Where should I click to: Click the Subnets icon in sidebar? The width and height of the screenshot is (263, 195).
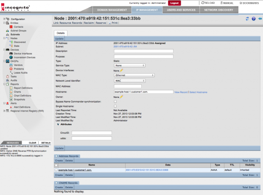coord(8,34)
